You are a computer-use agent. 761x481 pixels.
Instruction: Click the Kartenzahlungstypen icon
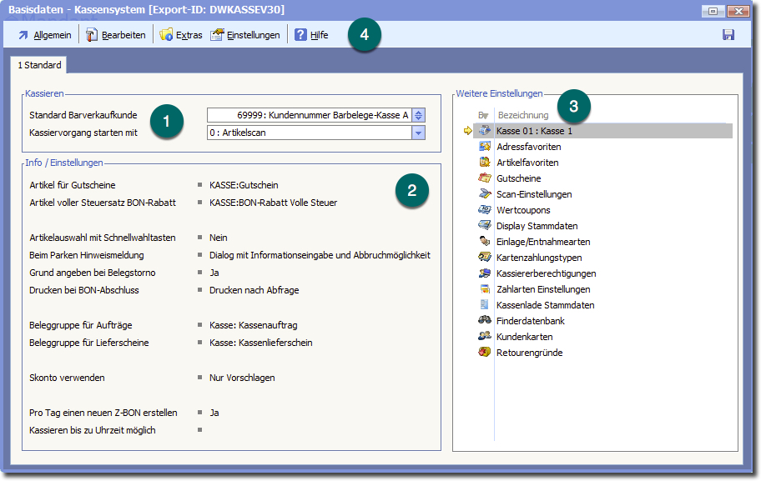(484, 258)
